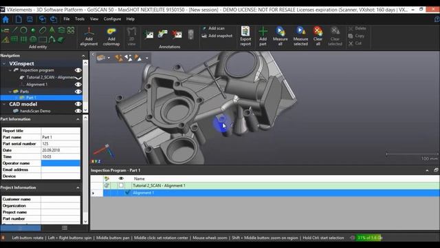Add a line entity

(14, 30)
